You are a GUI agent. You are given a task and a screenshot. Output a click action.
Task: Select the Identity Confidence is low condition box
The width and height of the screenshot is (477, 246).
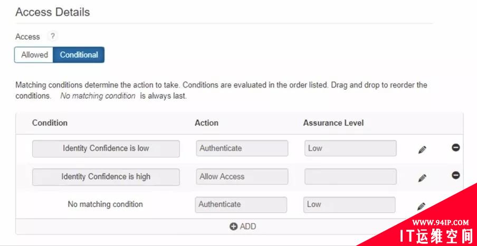(106, 148)
